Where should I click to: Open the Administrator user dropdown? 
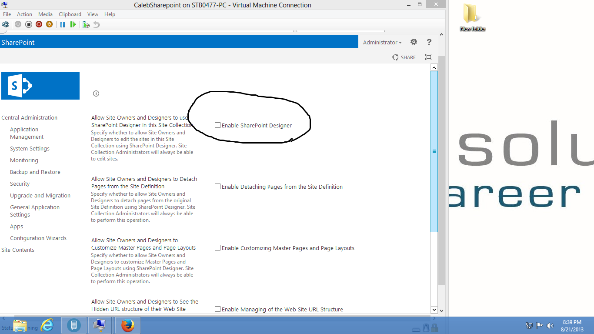pyautogui.click(x=382, y=42)
